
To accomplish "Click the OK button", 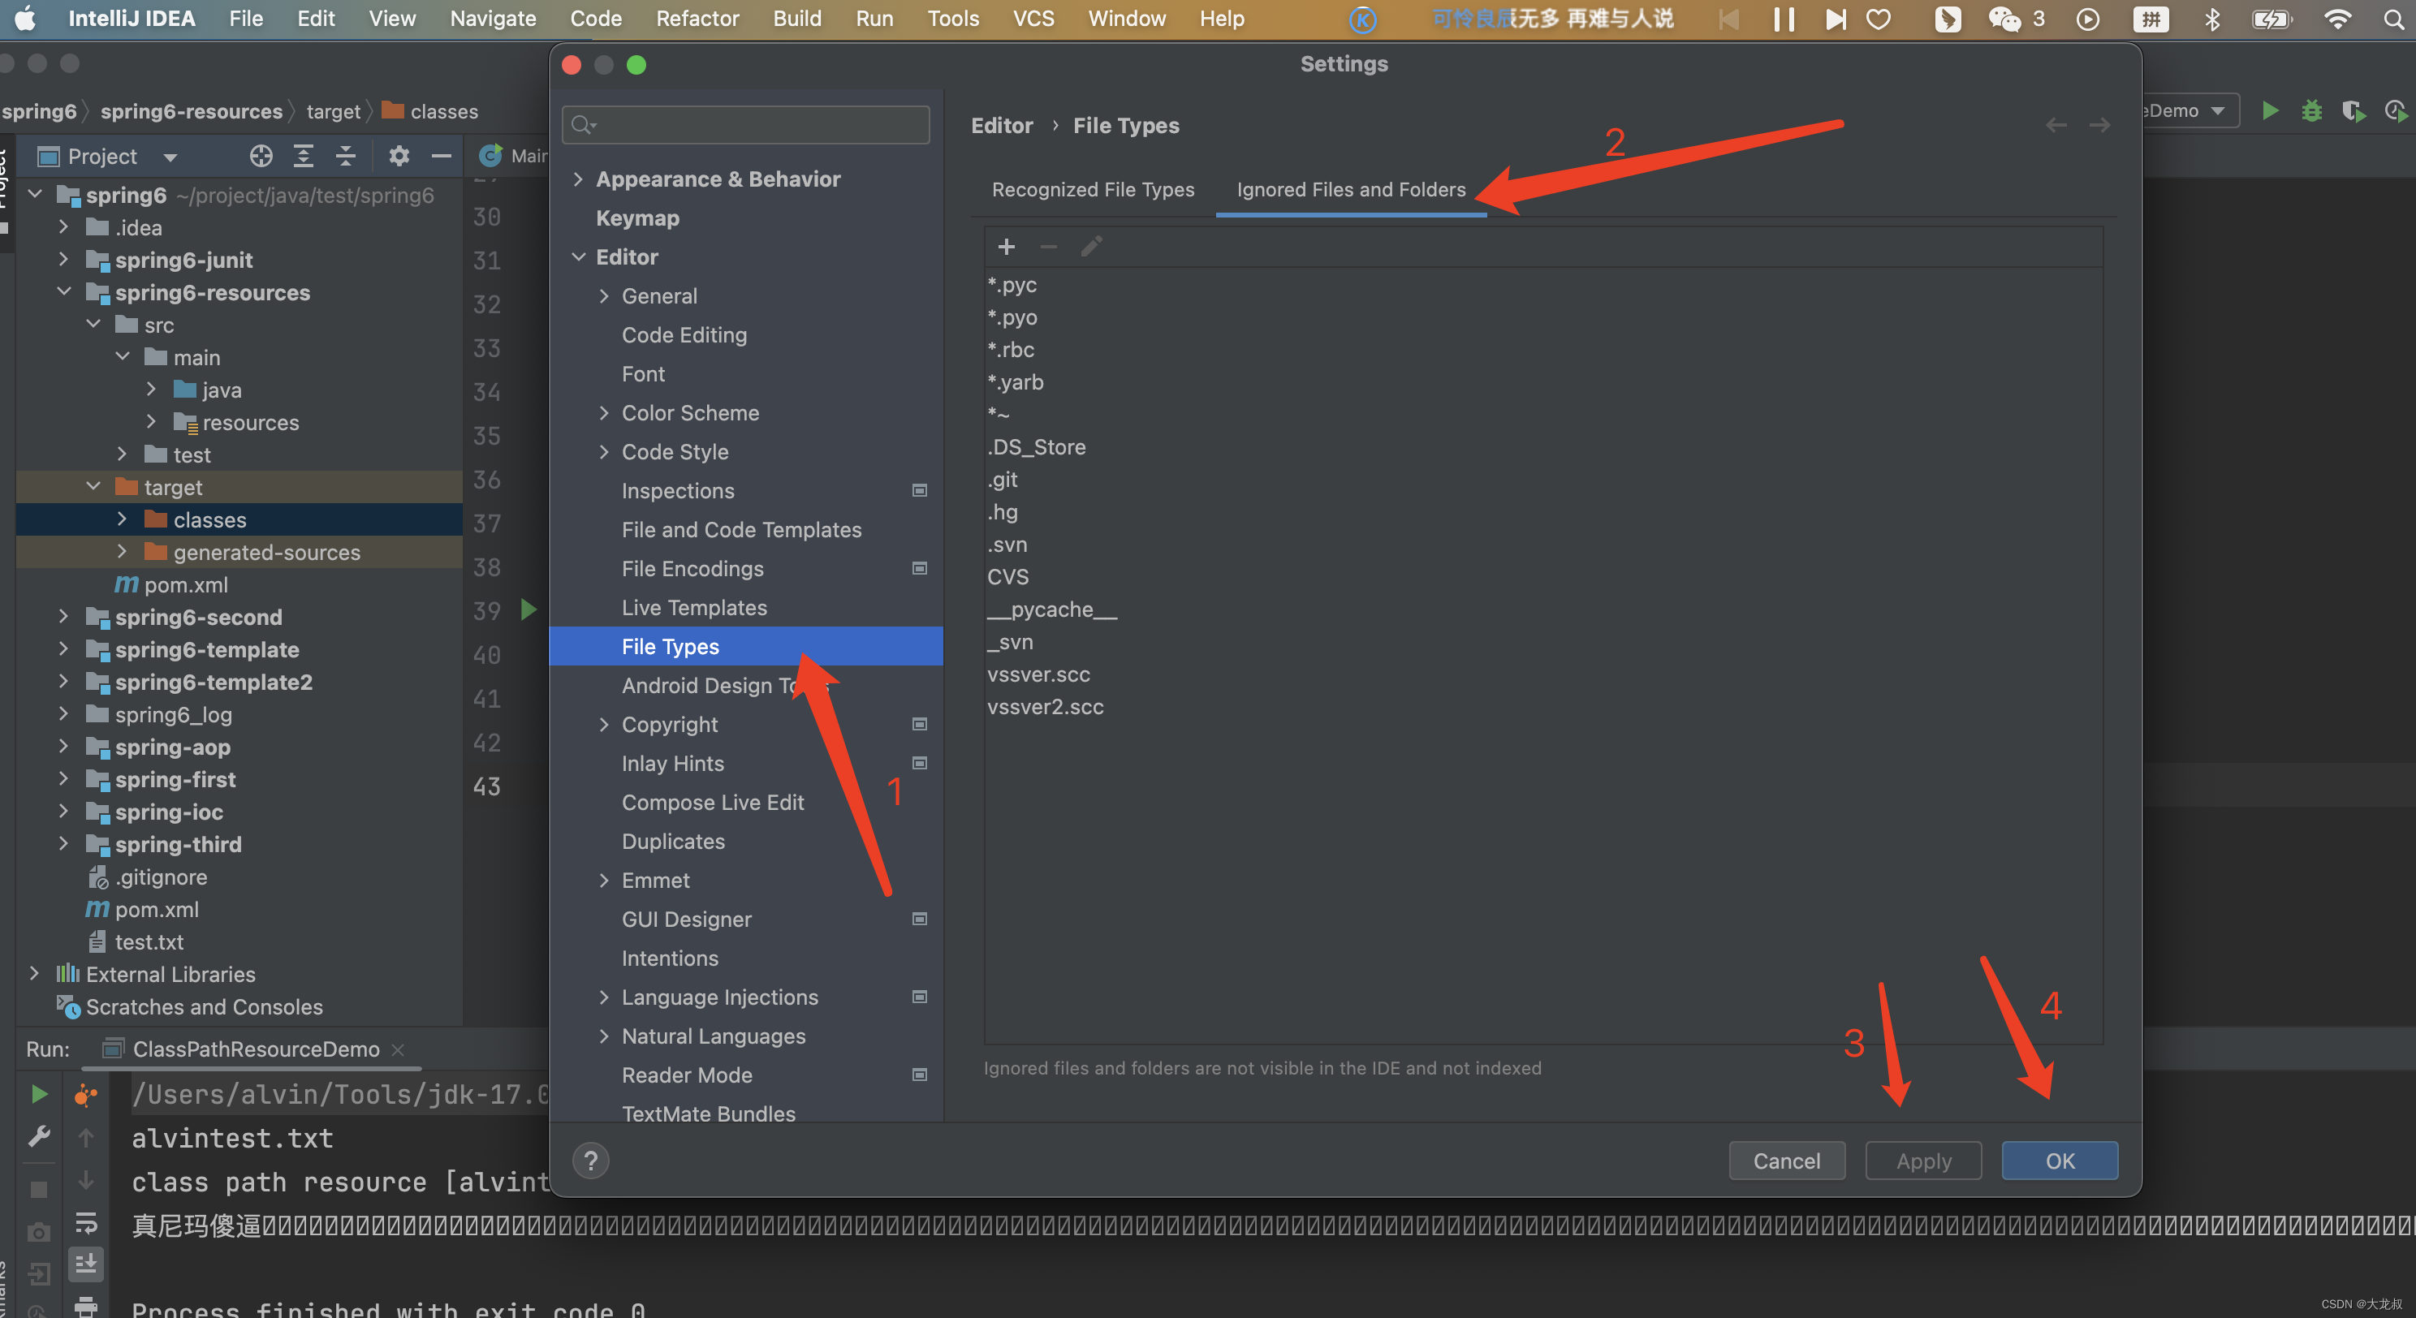I will tap(2059, 1161).
